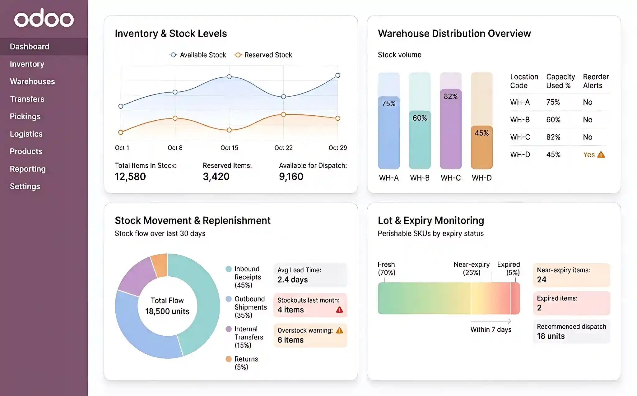Expand the Reporting section
637x396 pixels.
click(x=28, y=169)
